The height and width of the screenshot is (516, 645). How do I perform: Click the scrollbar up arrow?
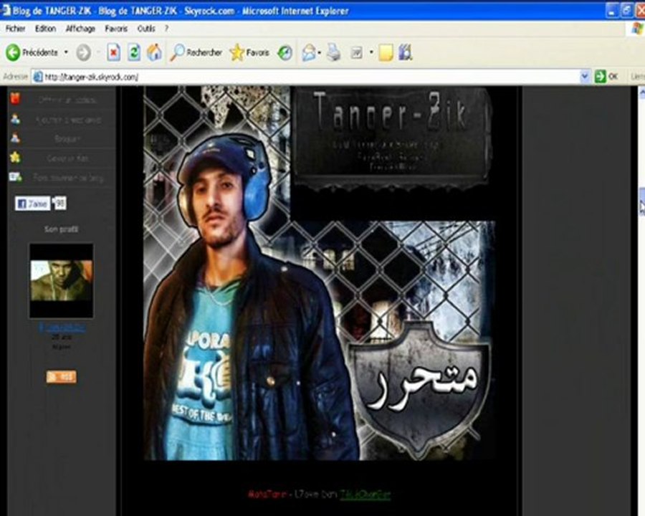click(641, 92)
